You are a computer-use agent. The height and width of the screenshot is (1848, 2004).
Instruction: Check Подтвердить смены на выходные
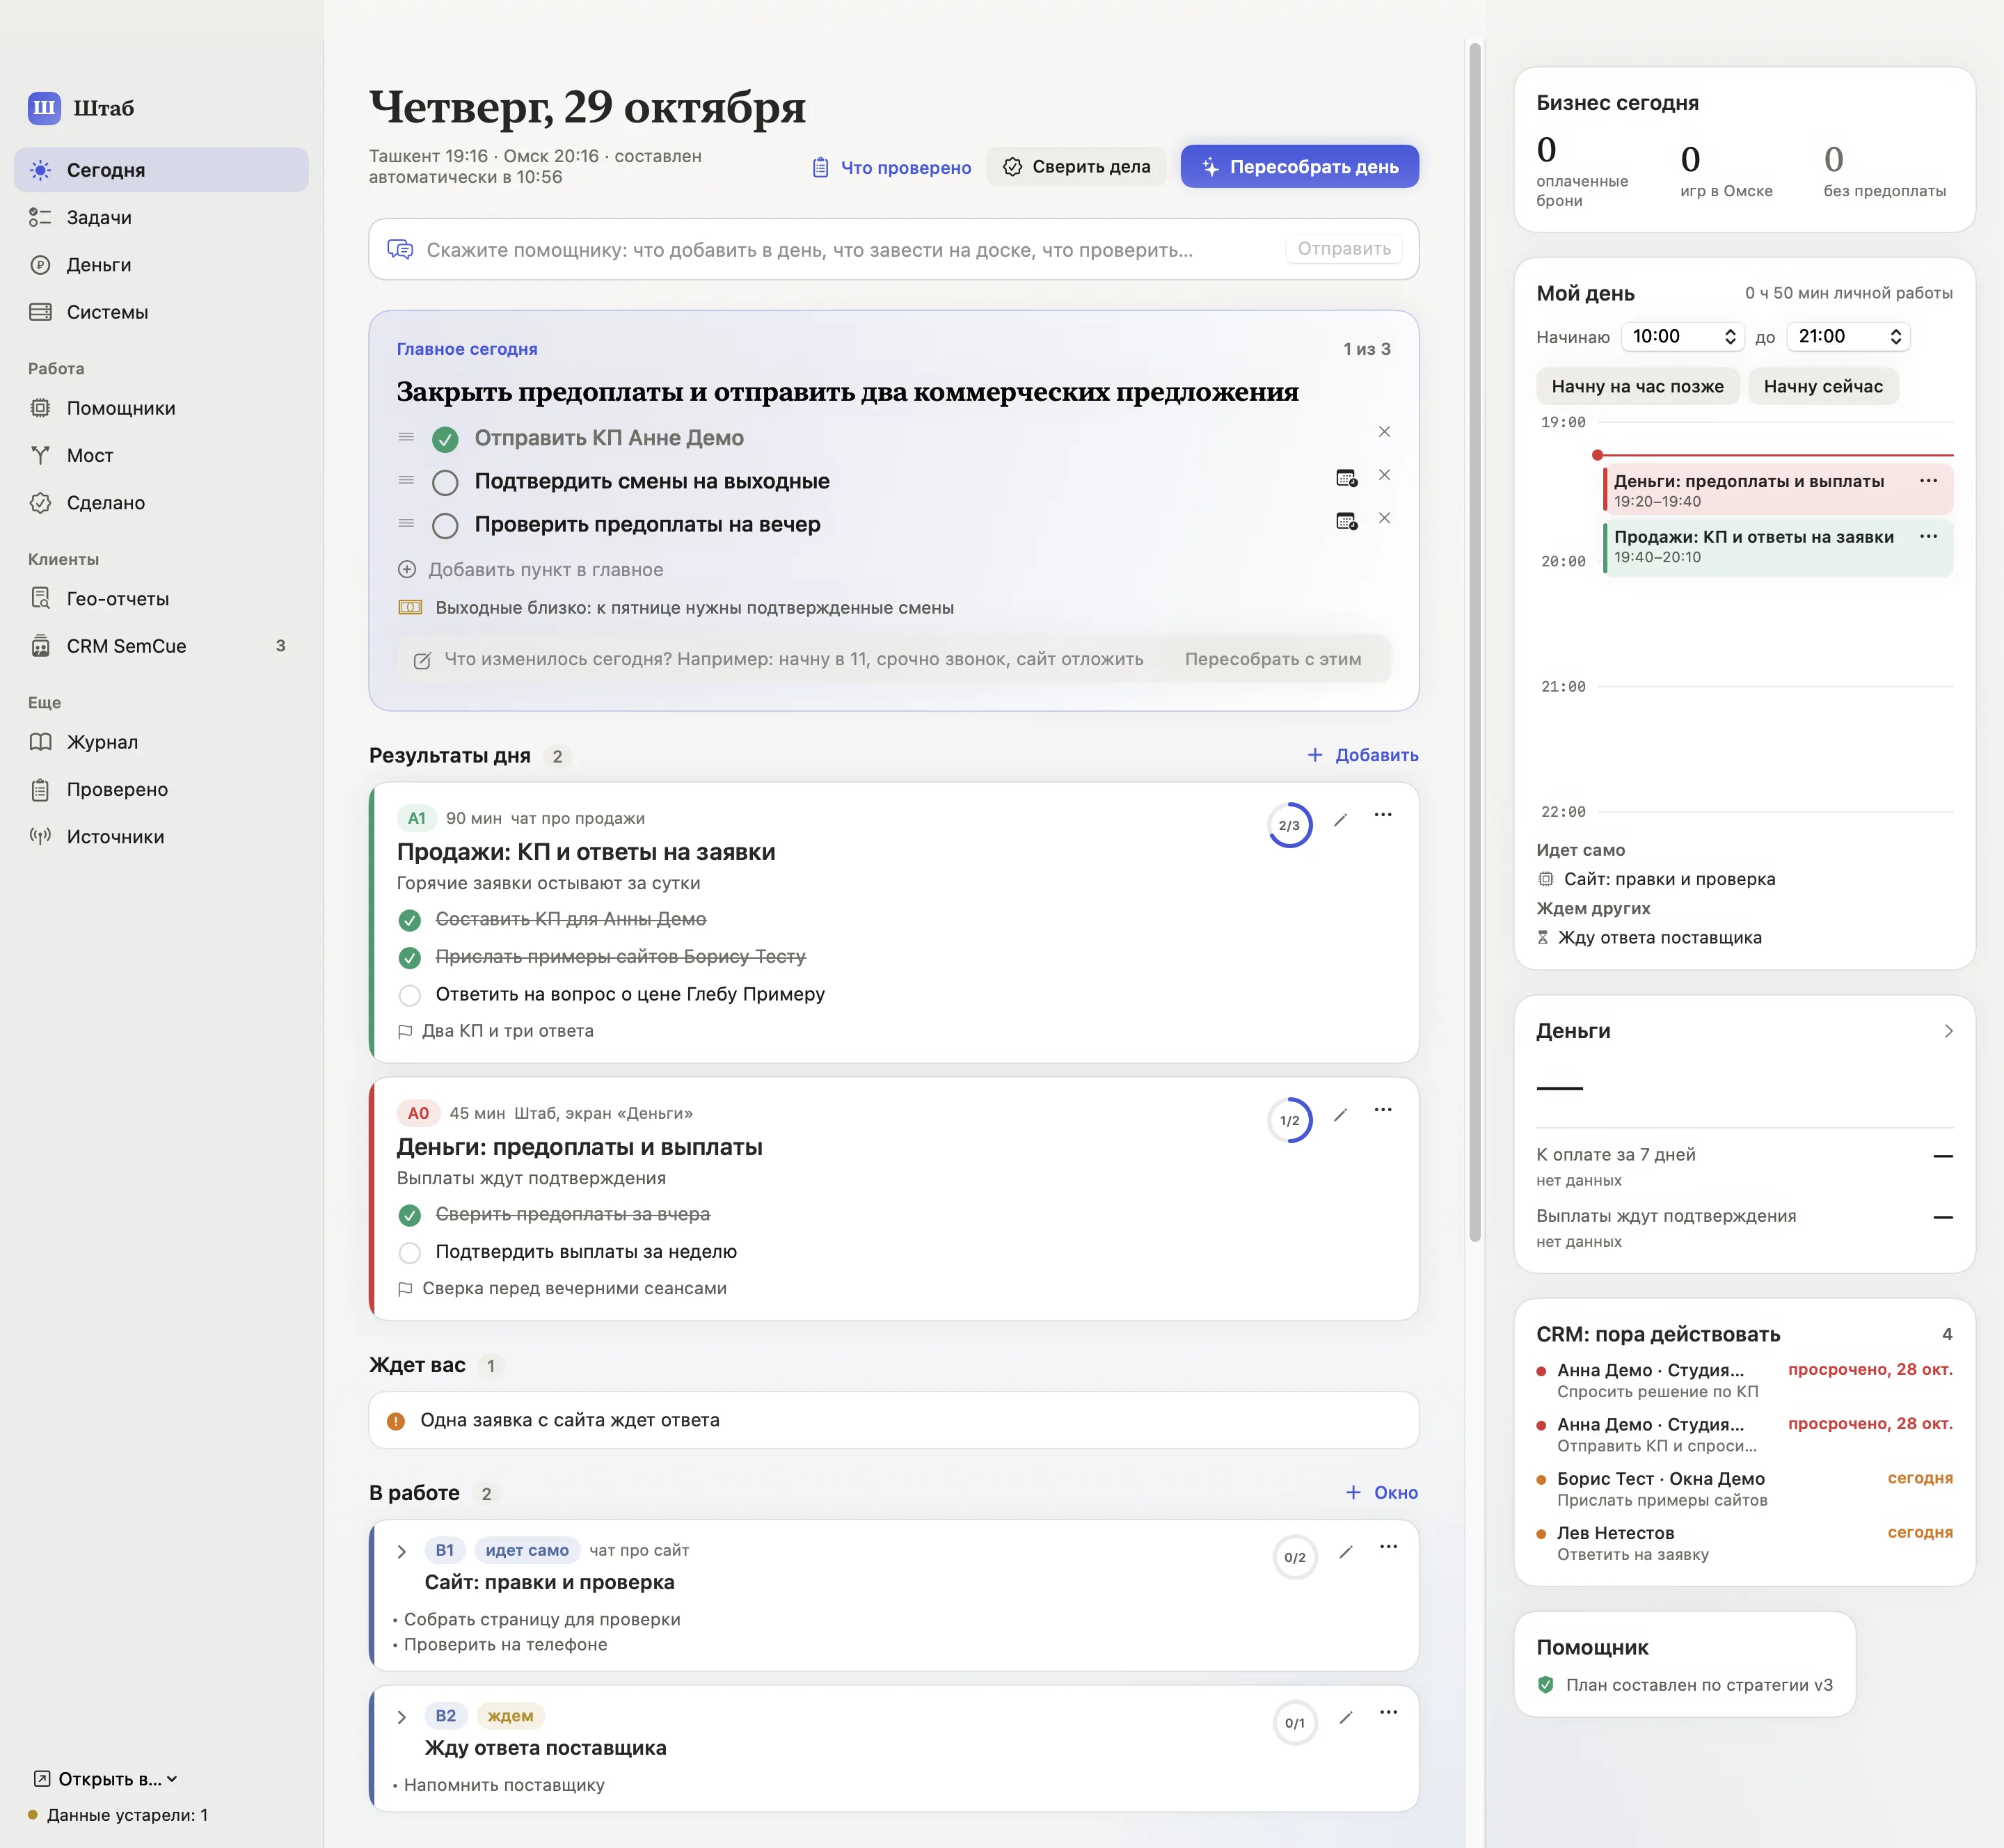click(445, 482)
